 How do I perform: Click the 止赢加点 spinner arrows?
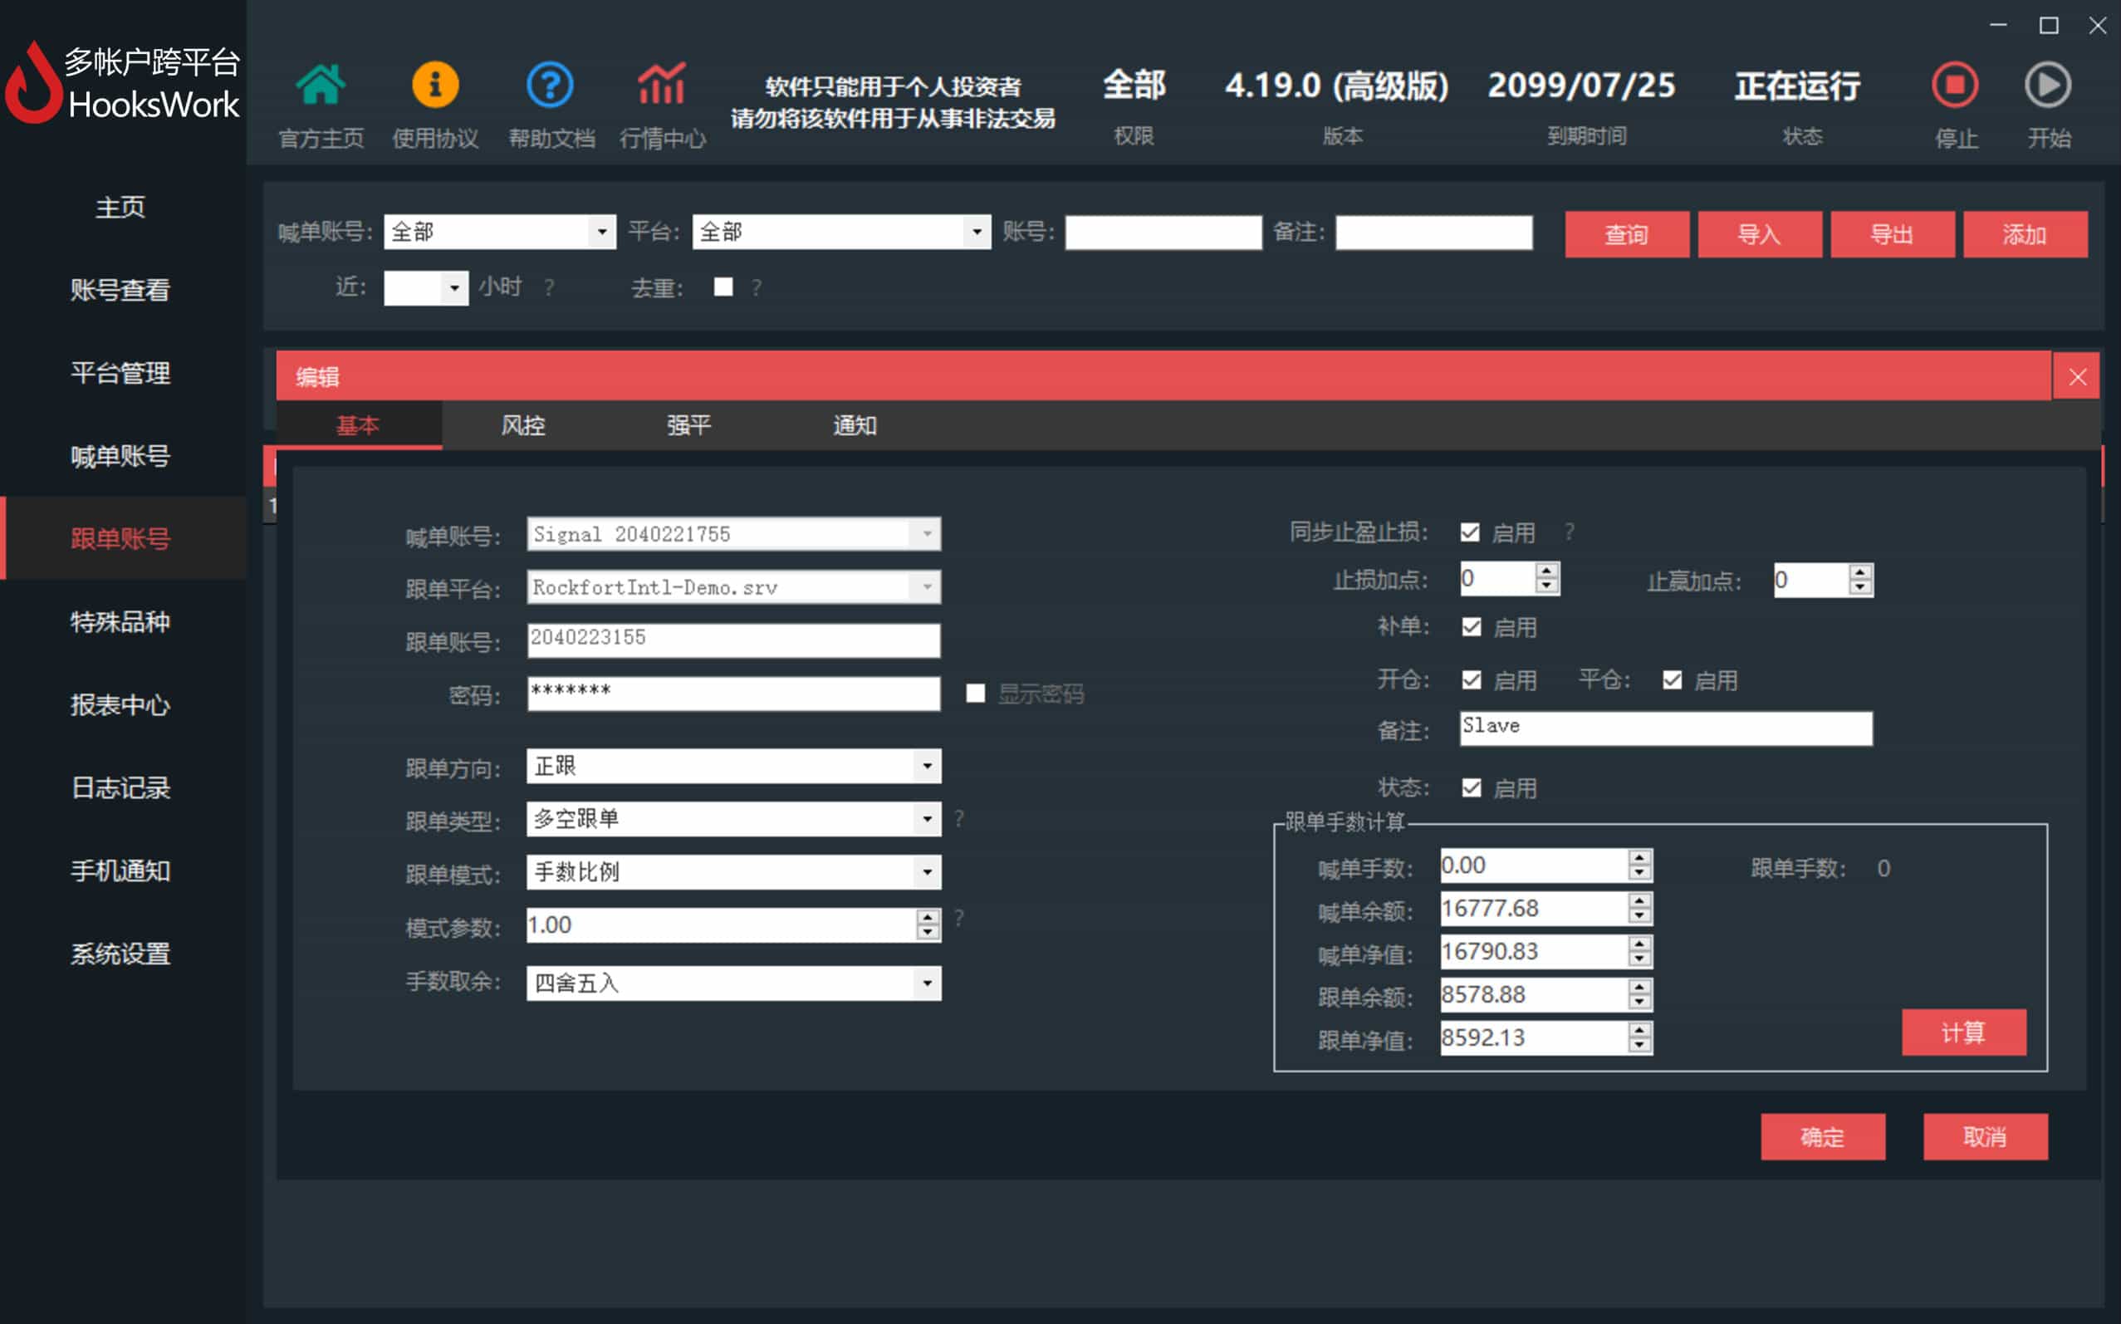coord(1861,580)
